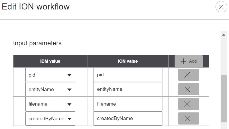Remove the filename parameter row

pos(188,104)
